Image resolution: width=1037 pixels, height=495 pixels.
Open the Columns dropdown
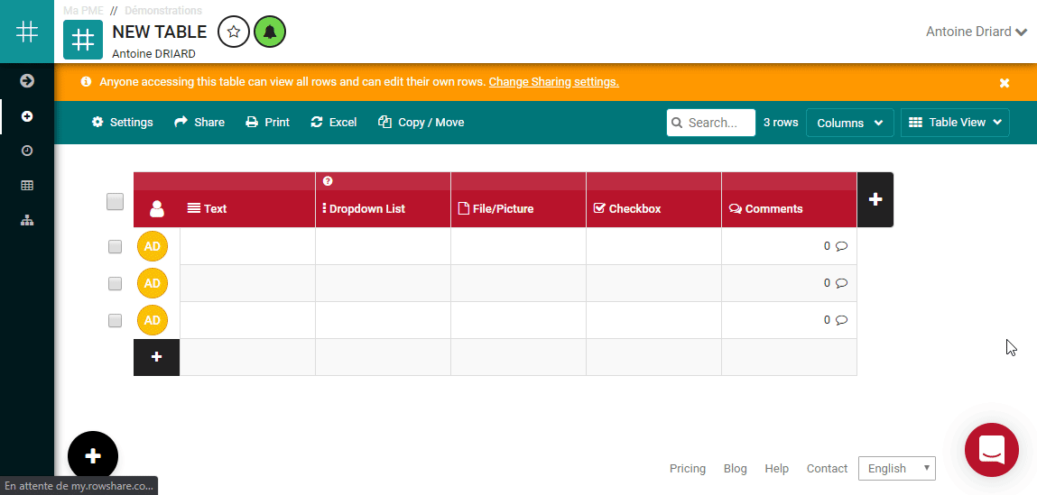tap(850, 123)
